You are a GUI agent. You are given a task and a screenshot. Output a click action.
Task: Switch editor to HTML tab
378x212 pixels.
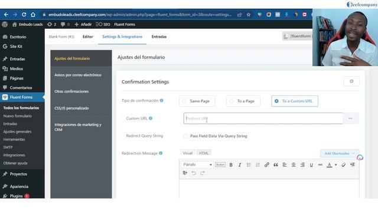pos(204,153)
